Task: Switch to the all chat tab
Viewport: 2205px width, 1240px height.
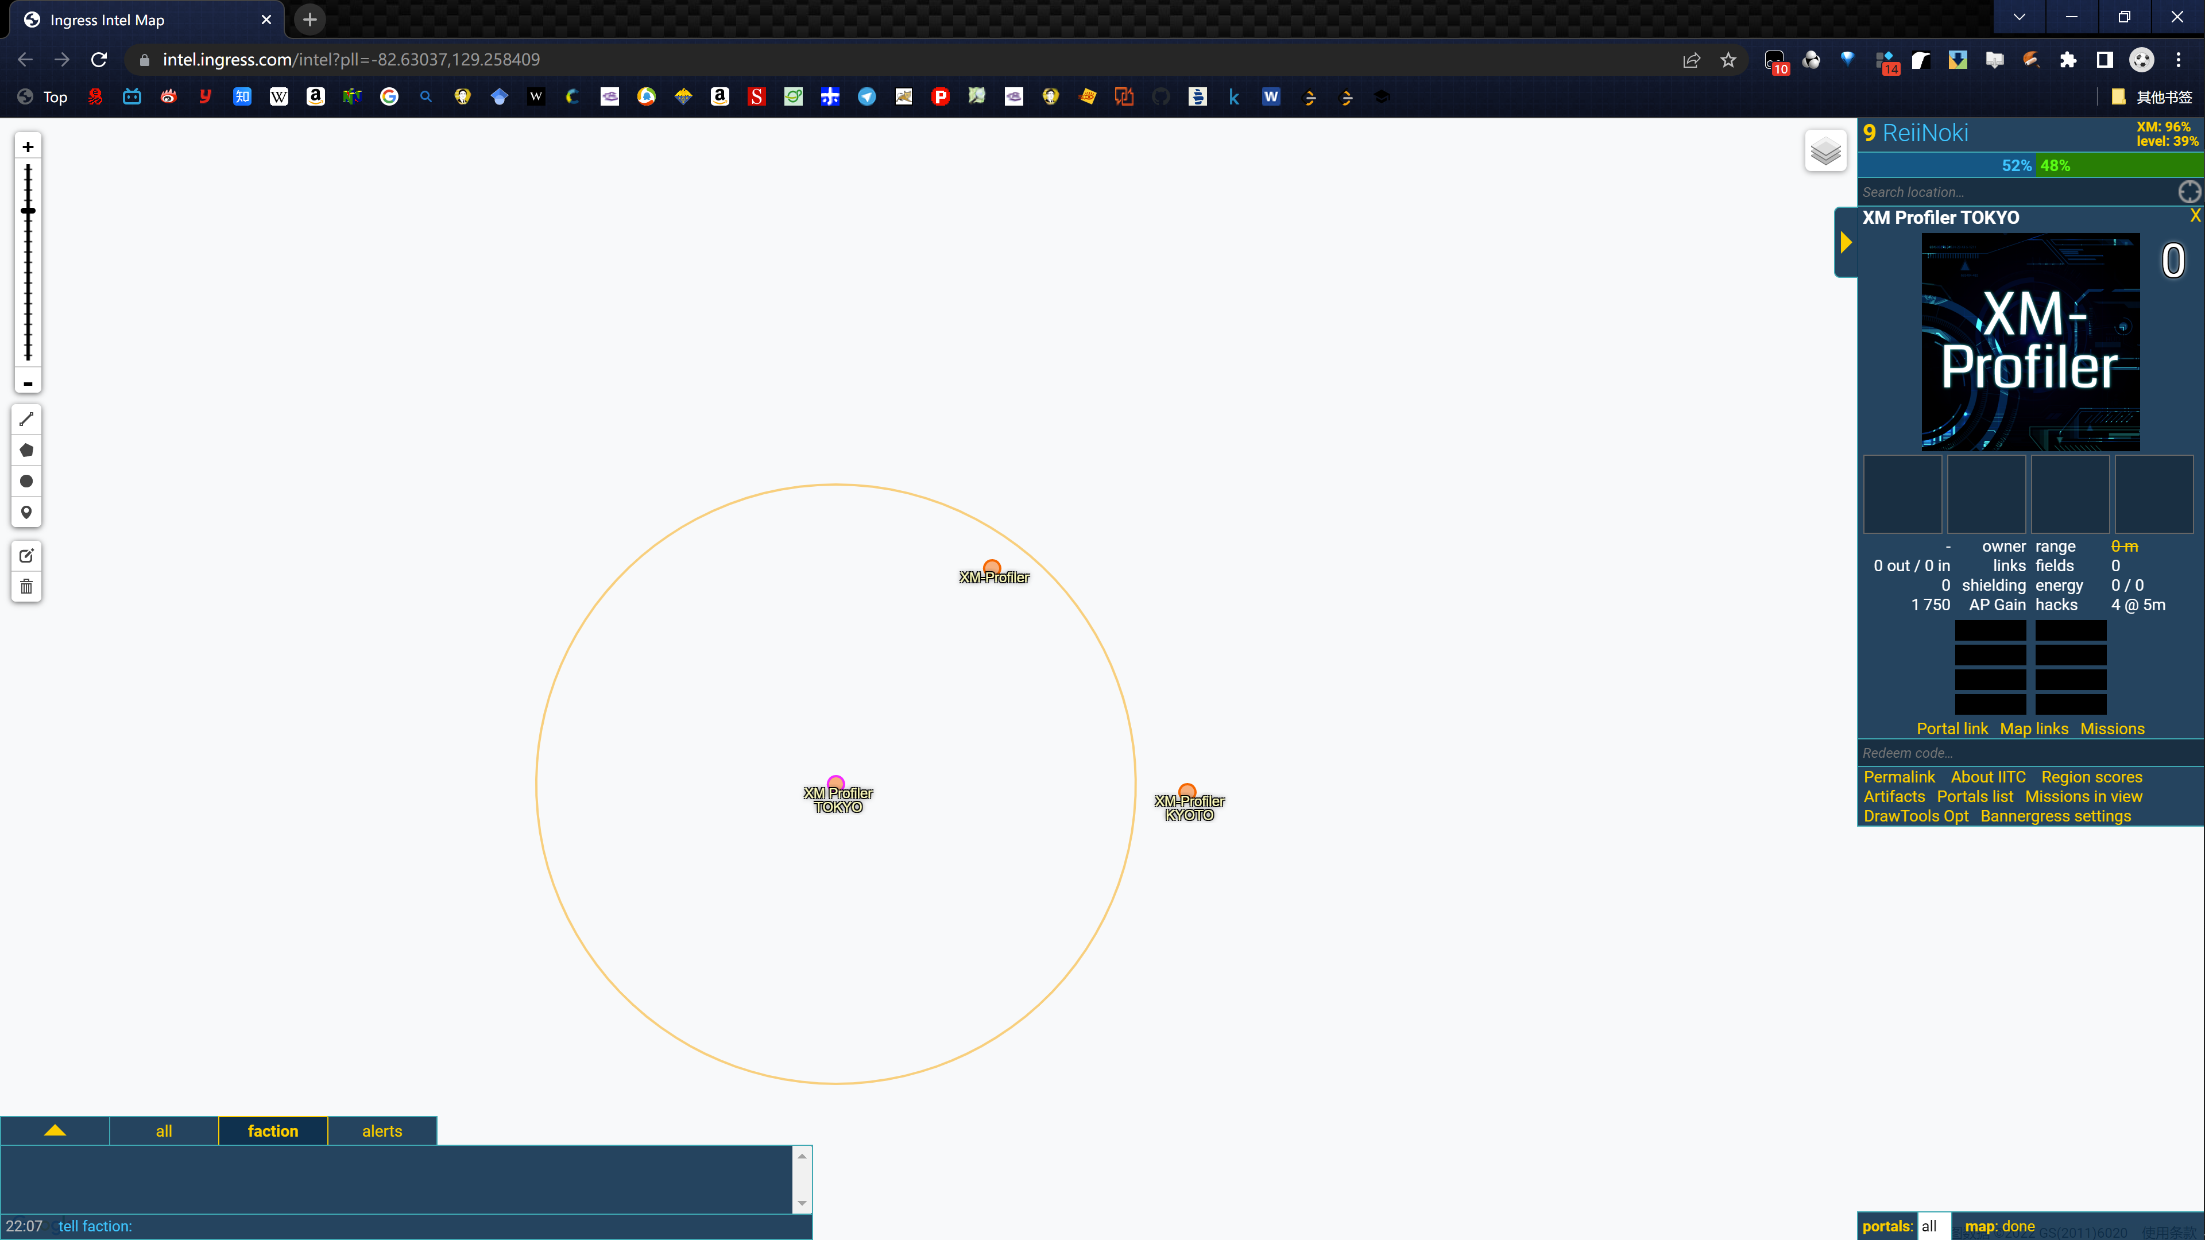Action: pyautogui.click(x=164, y=1130)
